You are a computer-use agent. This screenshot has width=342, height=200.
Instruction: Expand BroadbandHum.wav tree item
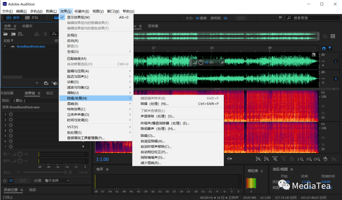[5, 46]
